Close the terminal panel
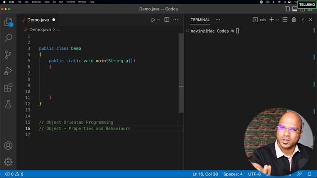The width and height of the screenshot is (317, 178). 311,20
